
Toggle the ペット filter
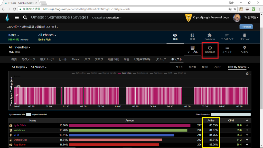pos(218,67)
